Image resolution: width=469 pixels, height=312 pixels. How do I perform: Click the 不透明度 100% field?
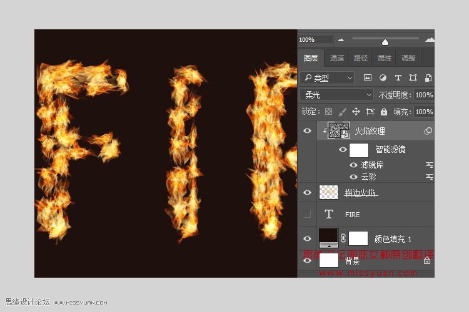coord(424,95)
